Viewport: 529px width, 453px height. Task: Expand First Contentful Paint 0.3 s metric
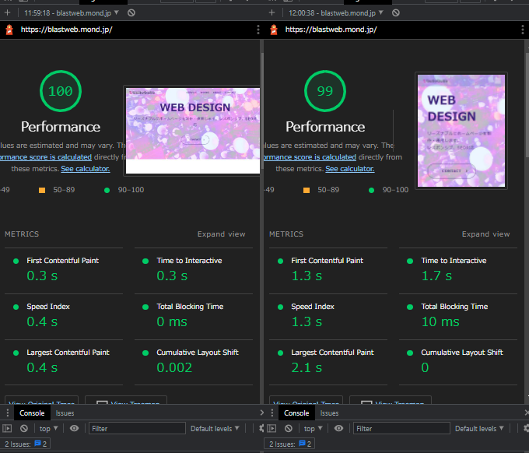64,271
